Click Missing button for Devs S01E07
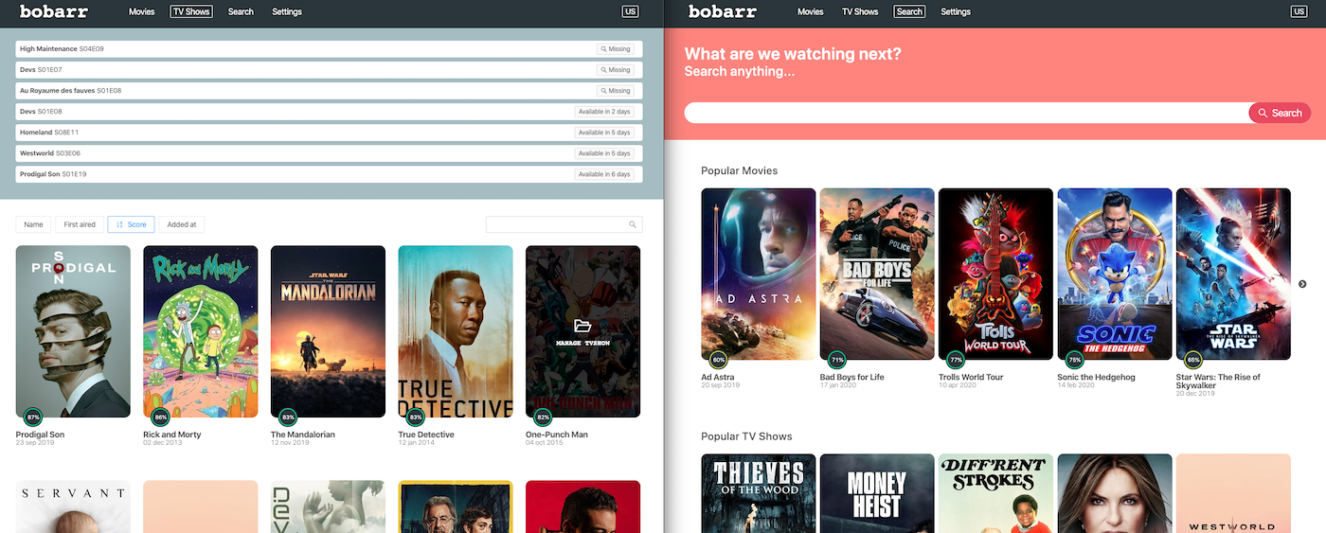The width and height of the screenshot is (1326, 533). click(616, 70)
